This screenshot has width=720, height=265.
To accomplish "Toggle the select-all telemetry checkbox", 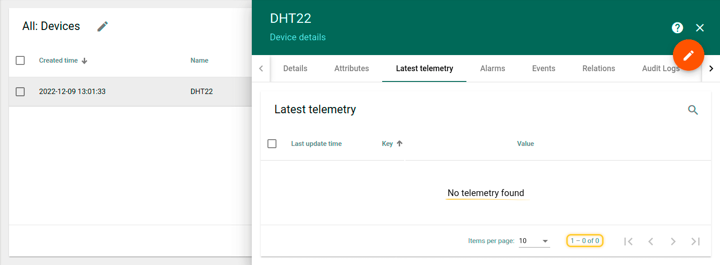I will pyautogui.click(x=272, y=144).
